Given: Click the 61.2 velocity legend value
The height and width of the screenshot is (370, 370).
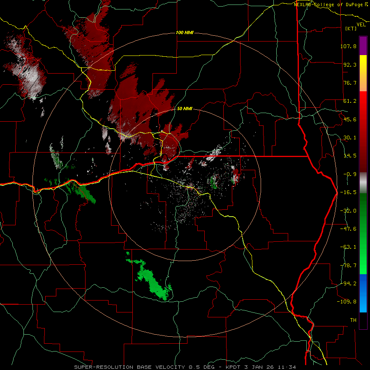Looking at the screenshot, I should tap(350, 101).
